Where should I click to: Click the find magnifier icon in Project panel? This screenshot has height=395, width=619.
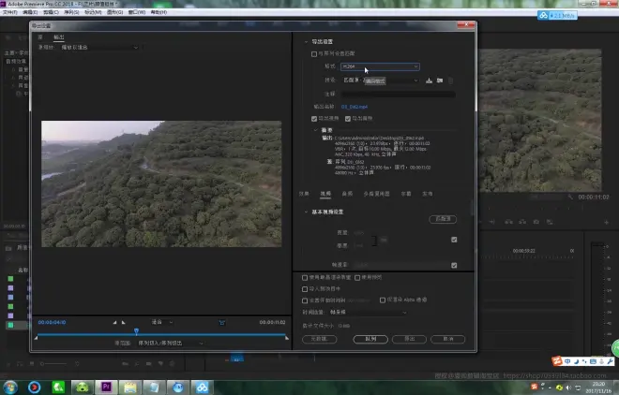pyautogui.click(x=137, y=364)
